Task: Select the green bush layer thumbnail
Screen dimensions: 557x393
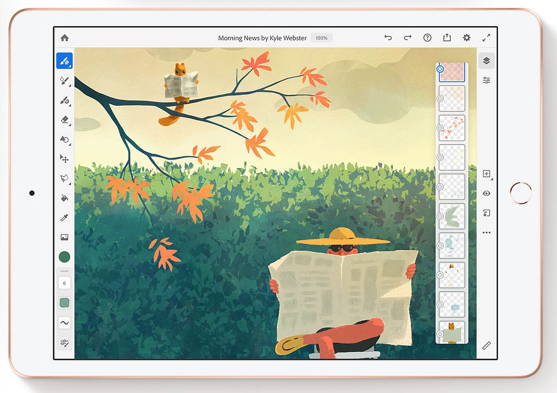Action: [x=452, y=216]
